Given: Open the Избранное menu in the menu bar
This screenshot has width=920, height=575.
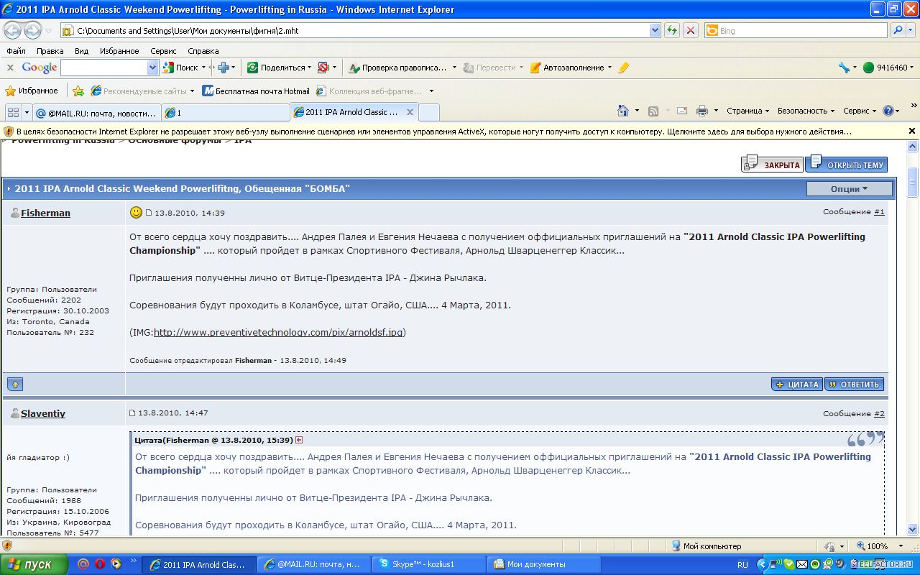Looking at the screenshot, I should point(119,51).
